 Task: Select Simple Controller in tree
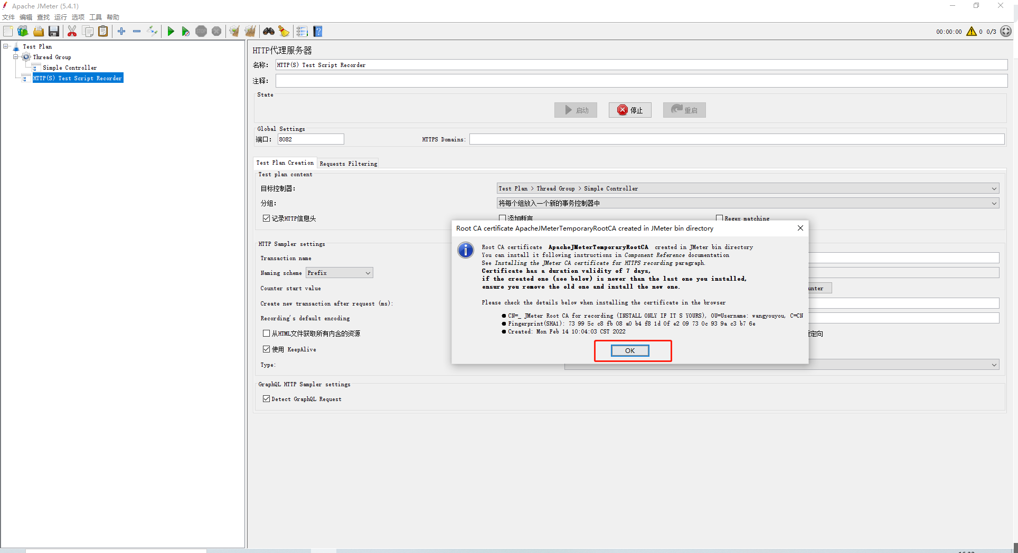[70, 68]
